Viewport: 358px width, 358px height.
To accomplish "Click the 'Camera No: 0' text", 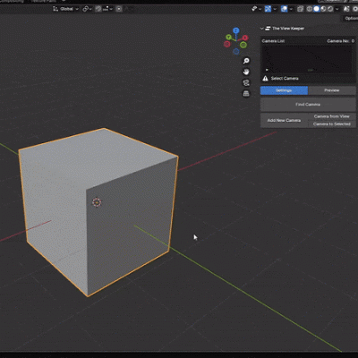I will pyautogui.click(x=340, y=41).
